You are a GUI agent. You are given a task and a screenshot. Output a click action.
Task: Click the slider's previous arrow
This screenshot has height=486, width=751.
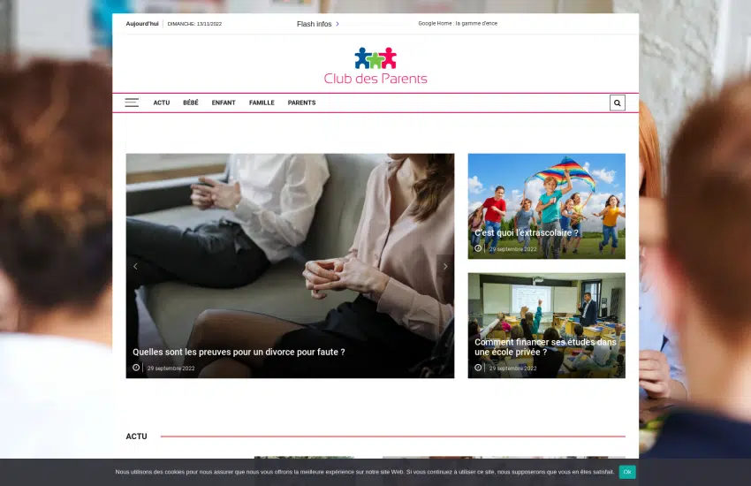coord(135,266)
